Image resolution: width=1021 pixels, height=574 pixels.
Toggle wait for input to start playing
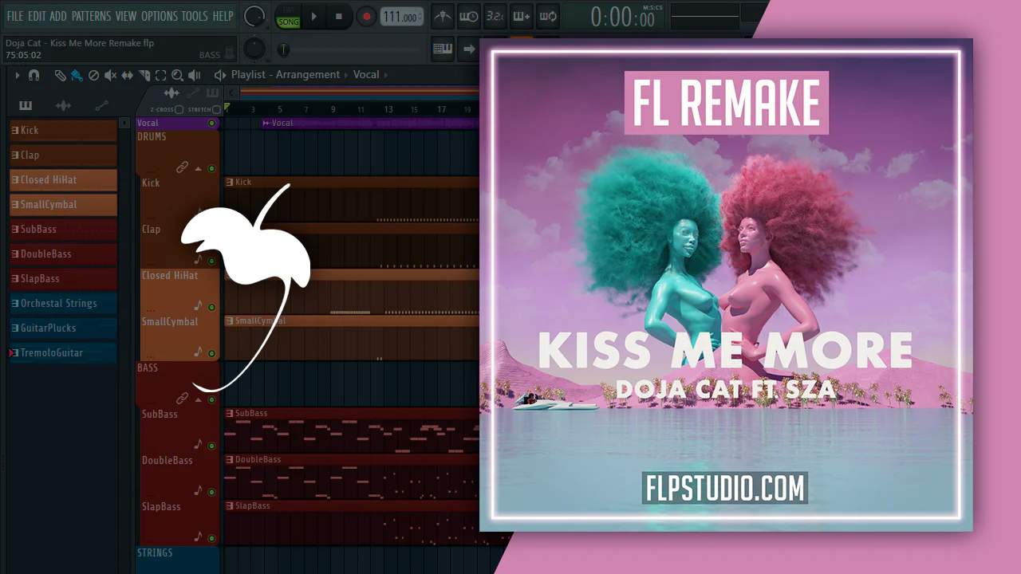[x=469, y=16]
